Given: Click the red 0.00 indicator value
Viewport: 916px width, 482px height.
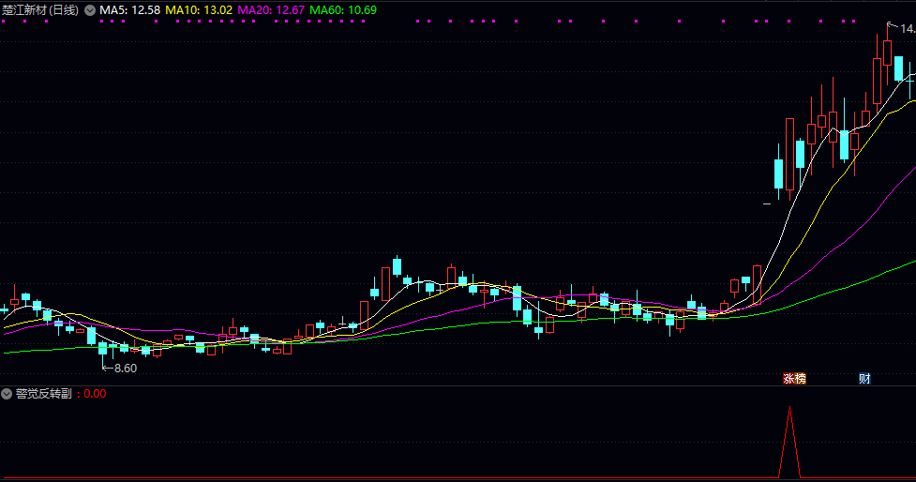Looking at the screenshot, I should [x=95, y=394].
